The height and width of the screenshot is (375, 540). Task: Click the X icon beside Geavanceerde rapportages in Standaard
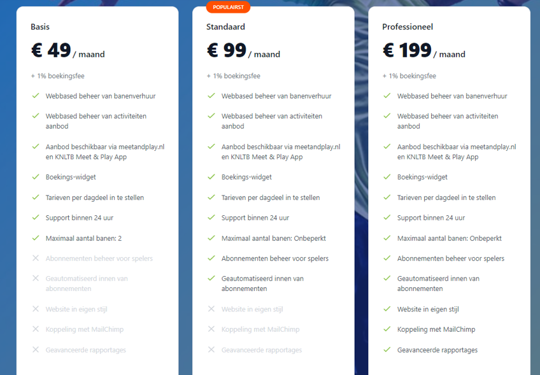[x=211, y=350]
